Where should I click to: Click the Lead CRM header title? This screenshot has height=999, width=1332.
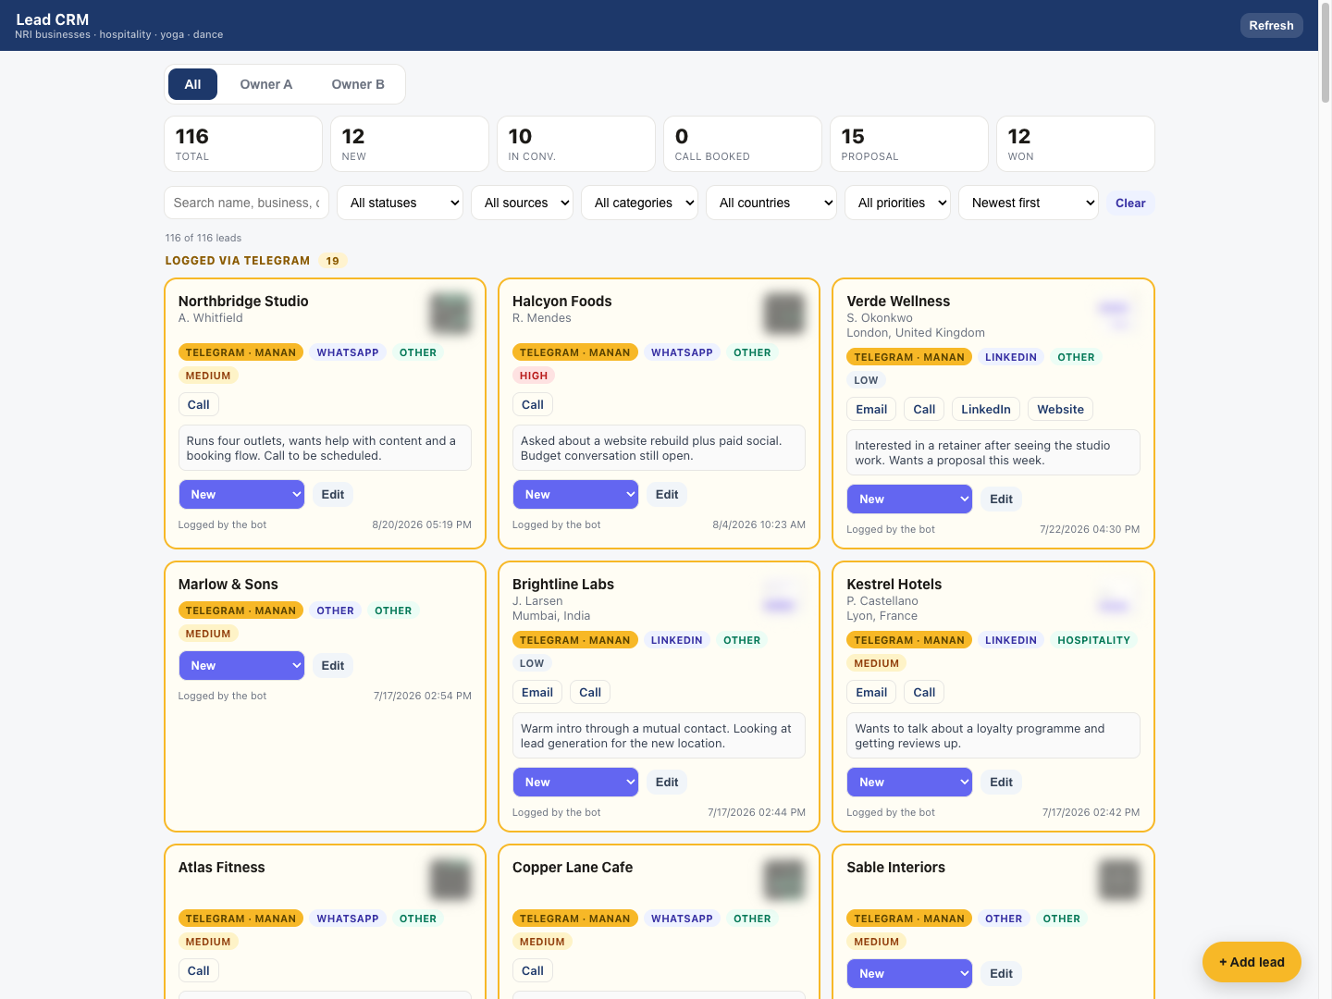coord(53,19)
